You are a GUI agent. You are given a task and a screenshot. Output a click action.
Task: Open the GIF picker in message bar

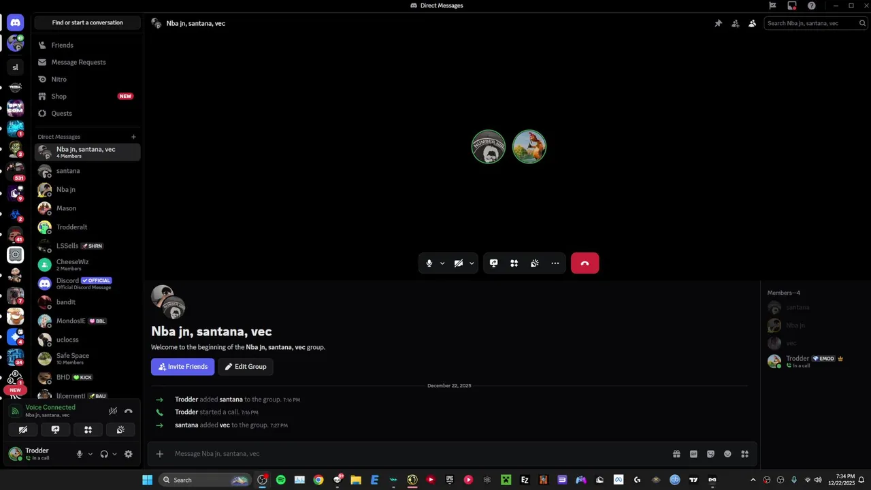click(693, 454)
